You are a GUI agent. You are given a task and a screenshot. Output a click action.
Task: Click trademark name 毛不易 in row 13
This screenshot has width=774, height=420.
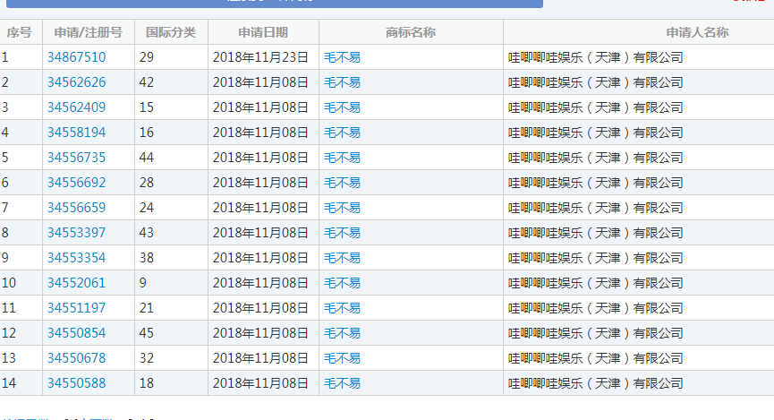342,358
